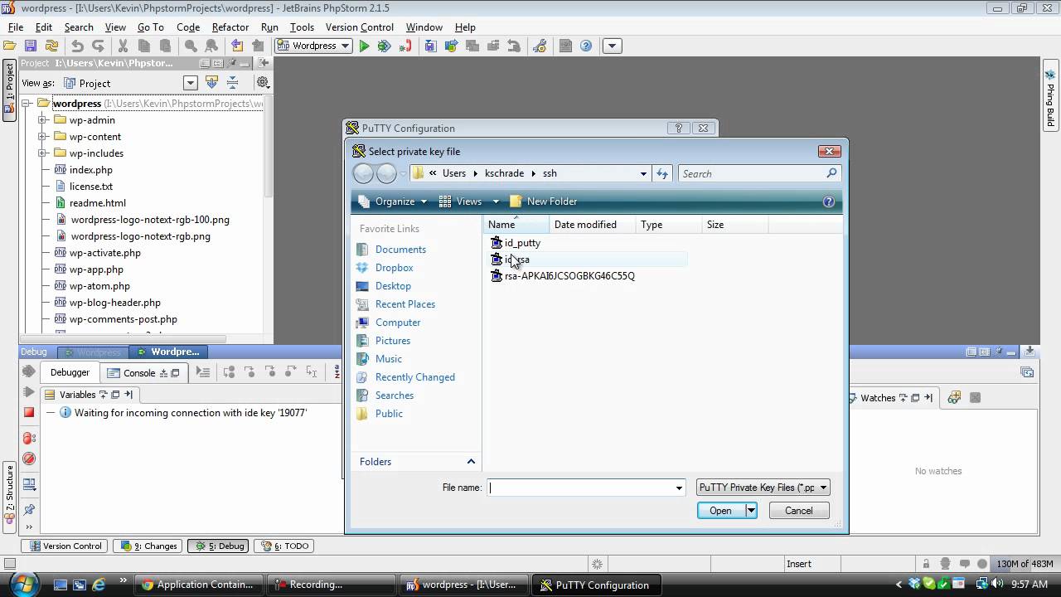Open the Organize menu
This screenshot has height=597, width=1061.
pyautogui.click(x=395, y=201)
